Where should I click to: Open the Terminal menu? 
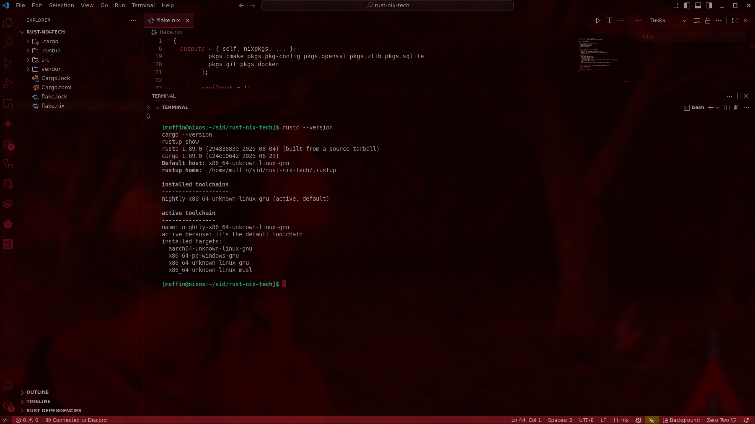point(143,5)
